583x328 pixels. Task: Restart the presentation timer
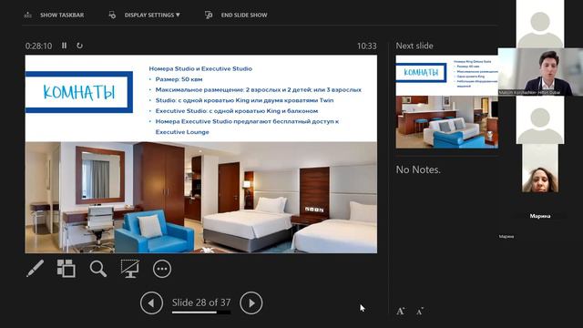[x=79, y=46]
